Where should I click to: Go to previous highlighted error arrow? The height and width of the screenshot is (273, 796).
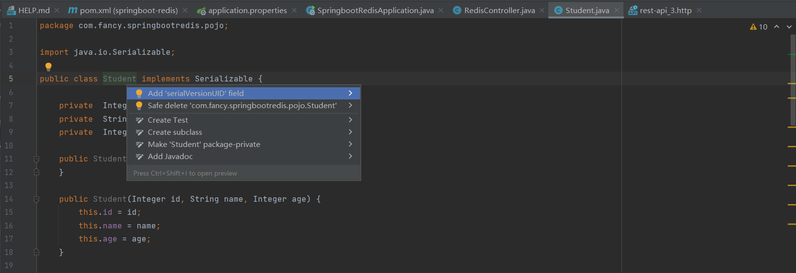click(x=777, y=27)
